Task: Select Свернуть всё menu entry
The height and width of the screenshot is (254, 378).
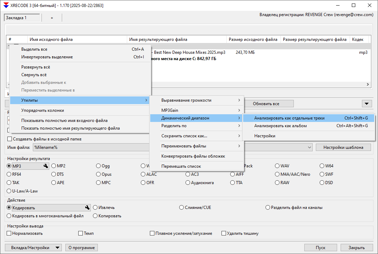Action: pos(80,75)
